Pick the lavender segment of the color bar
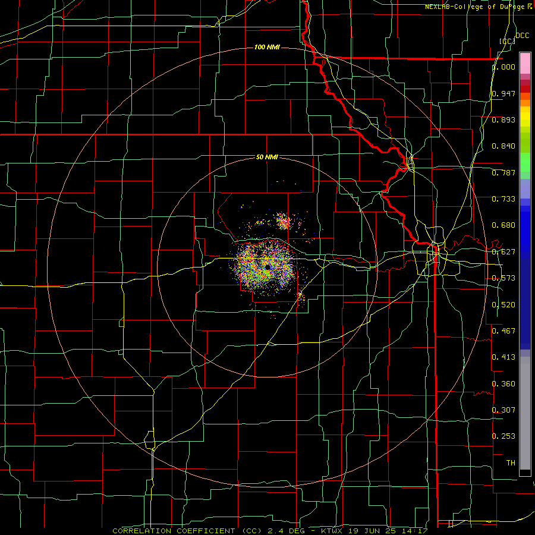This screenshot has width=535, height=535. coord(525,188)
